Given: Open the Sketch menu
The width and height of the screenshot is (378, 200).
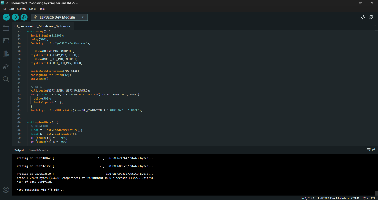Looking at the screenshot, I should [21, 9].
